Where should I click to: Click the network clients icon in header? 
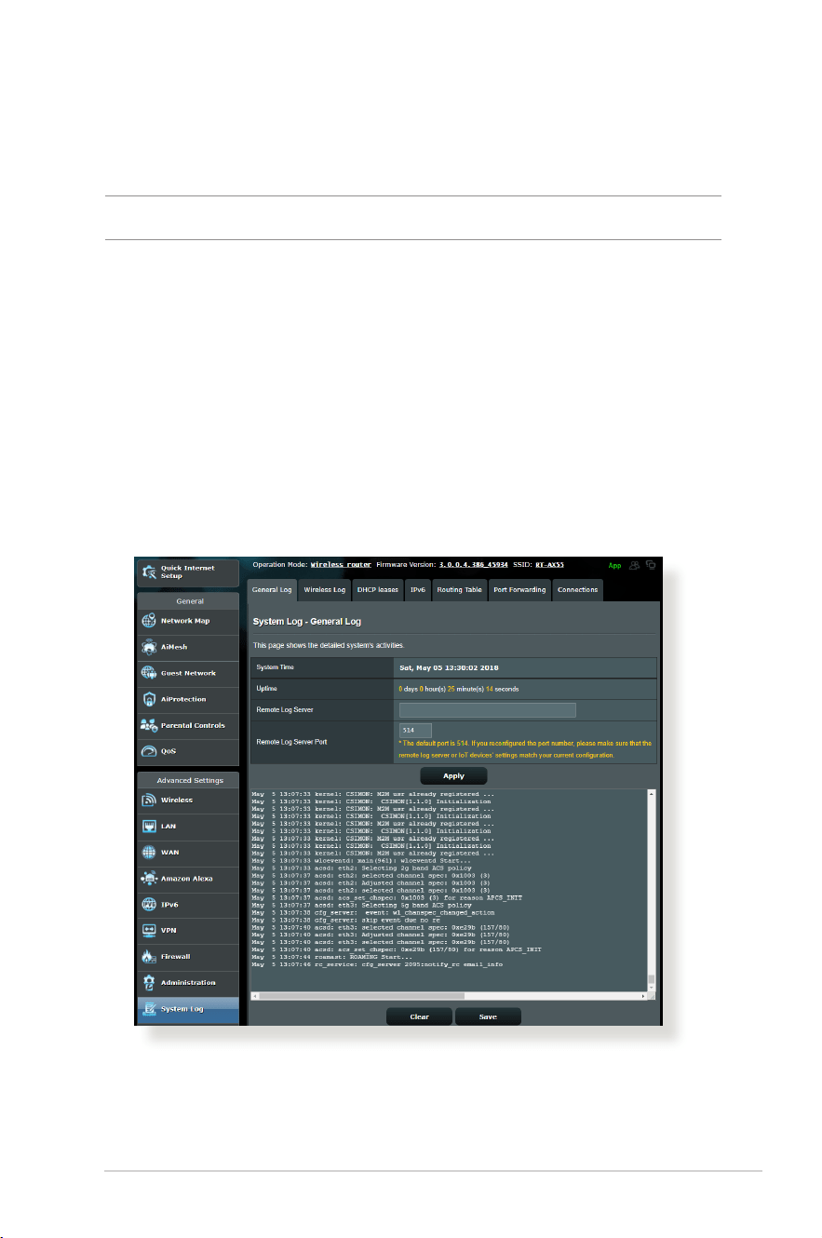[653, 564]
